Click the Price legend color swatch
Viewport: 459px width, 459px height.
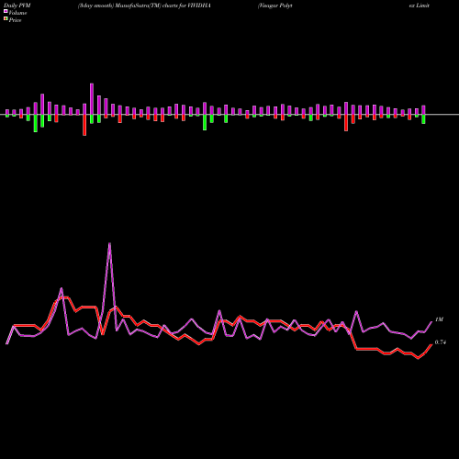6,18
